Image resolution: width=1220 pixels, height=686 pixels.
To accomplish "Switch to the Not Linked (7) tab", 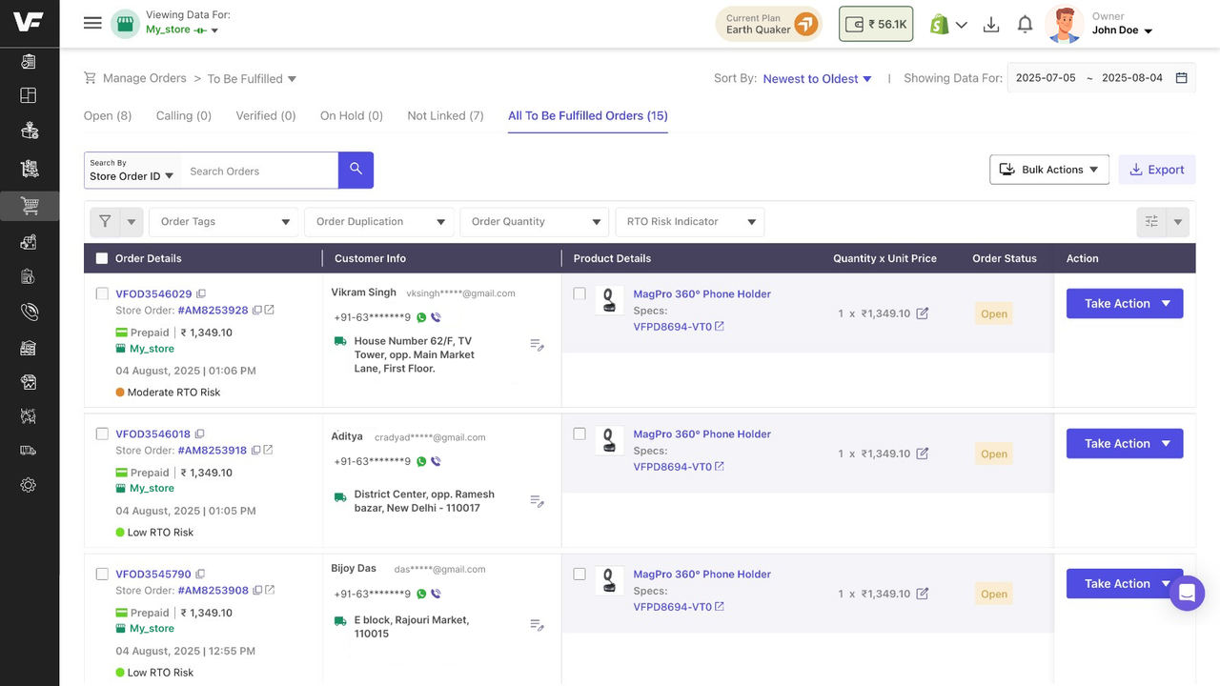I will click(445, 115).
